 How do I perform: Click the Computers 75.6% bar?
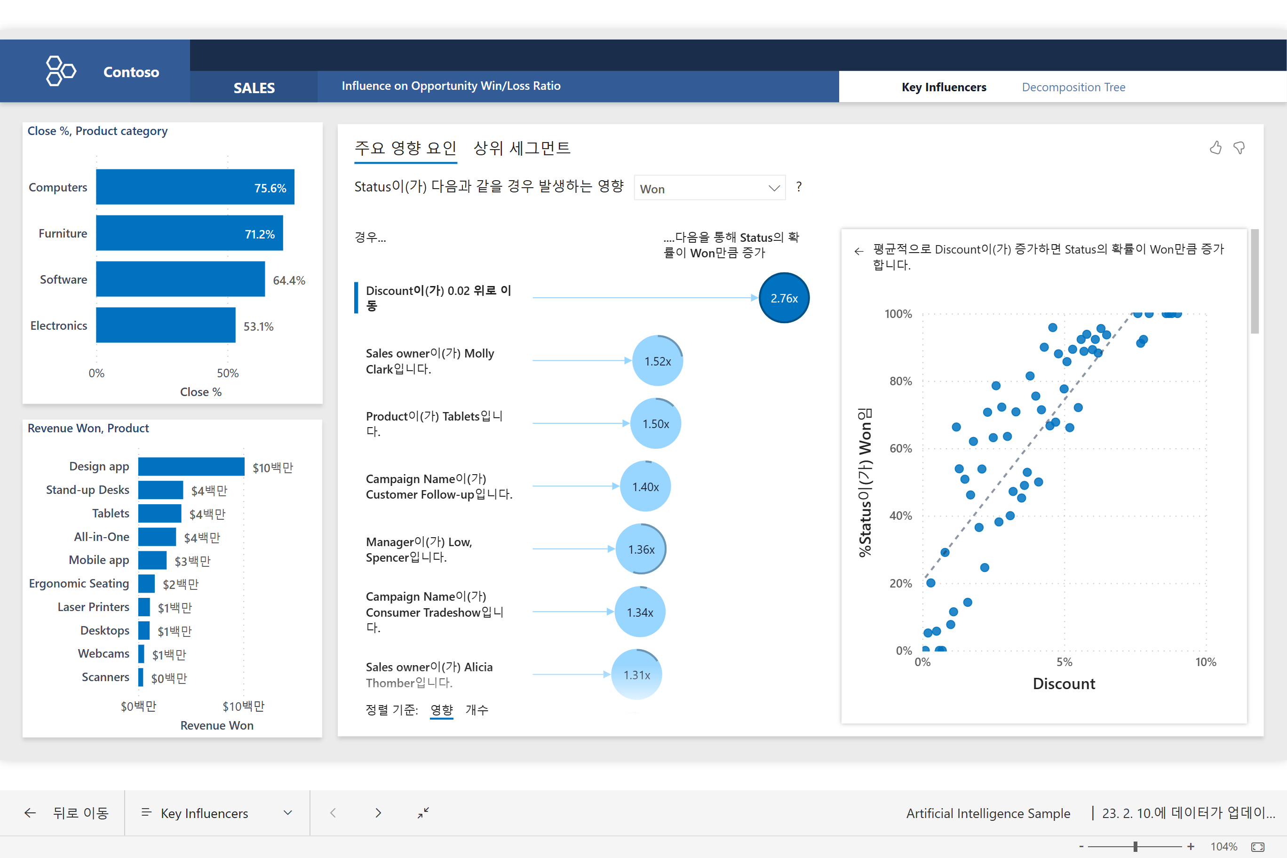click(195, 187)
